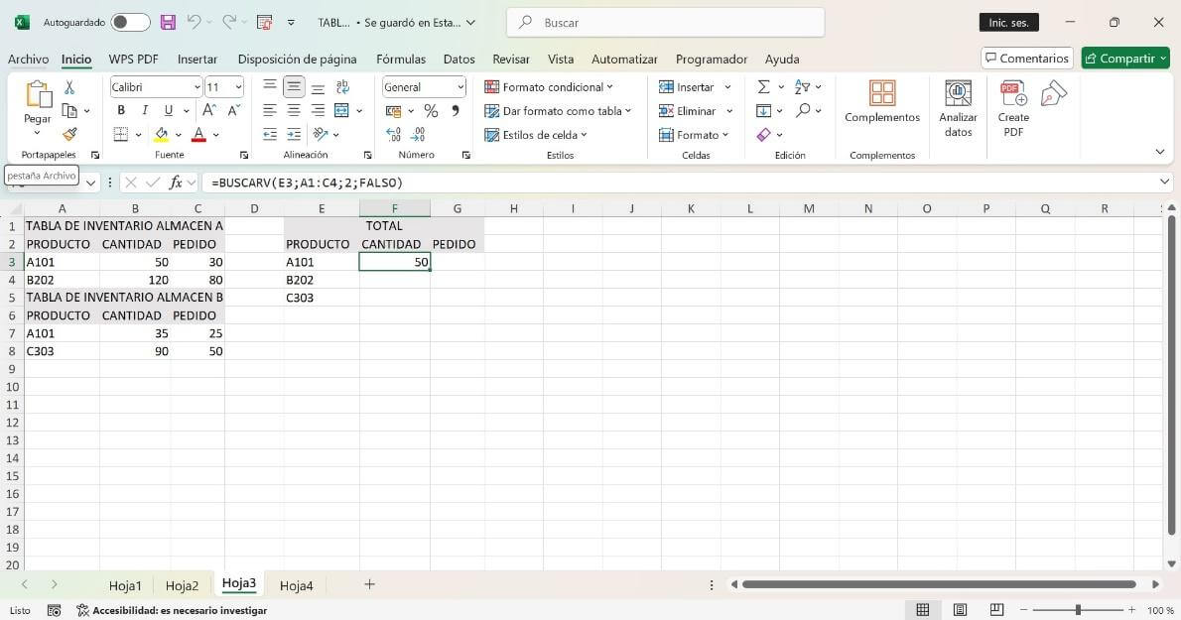Undo the last action
This screenshot has height=620, width=1181.
pyautogui.click(x=195, y=23)
